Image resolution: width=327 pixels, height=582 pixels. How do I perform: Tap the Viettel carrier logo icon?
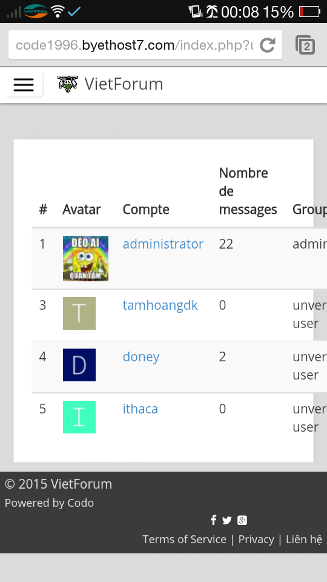point(36,12)
